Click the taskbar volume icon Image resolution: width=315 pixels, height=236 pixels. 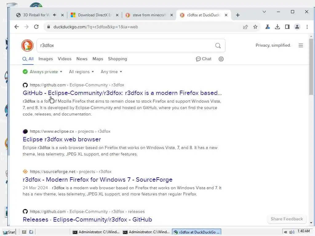[292, 232]
